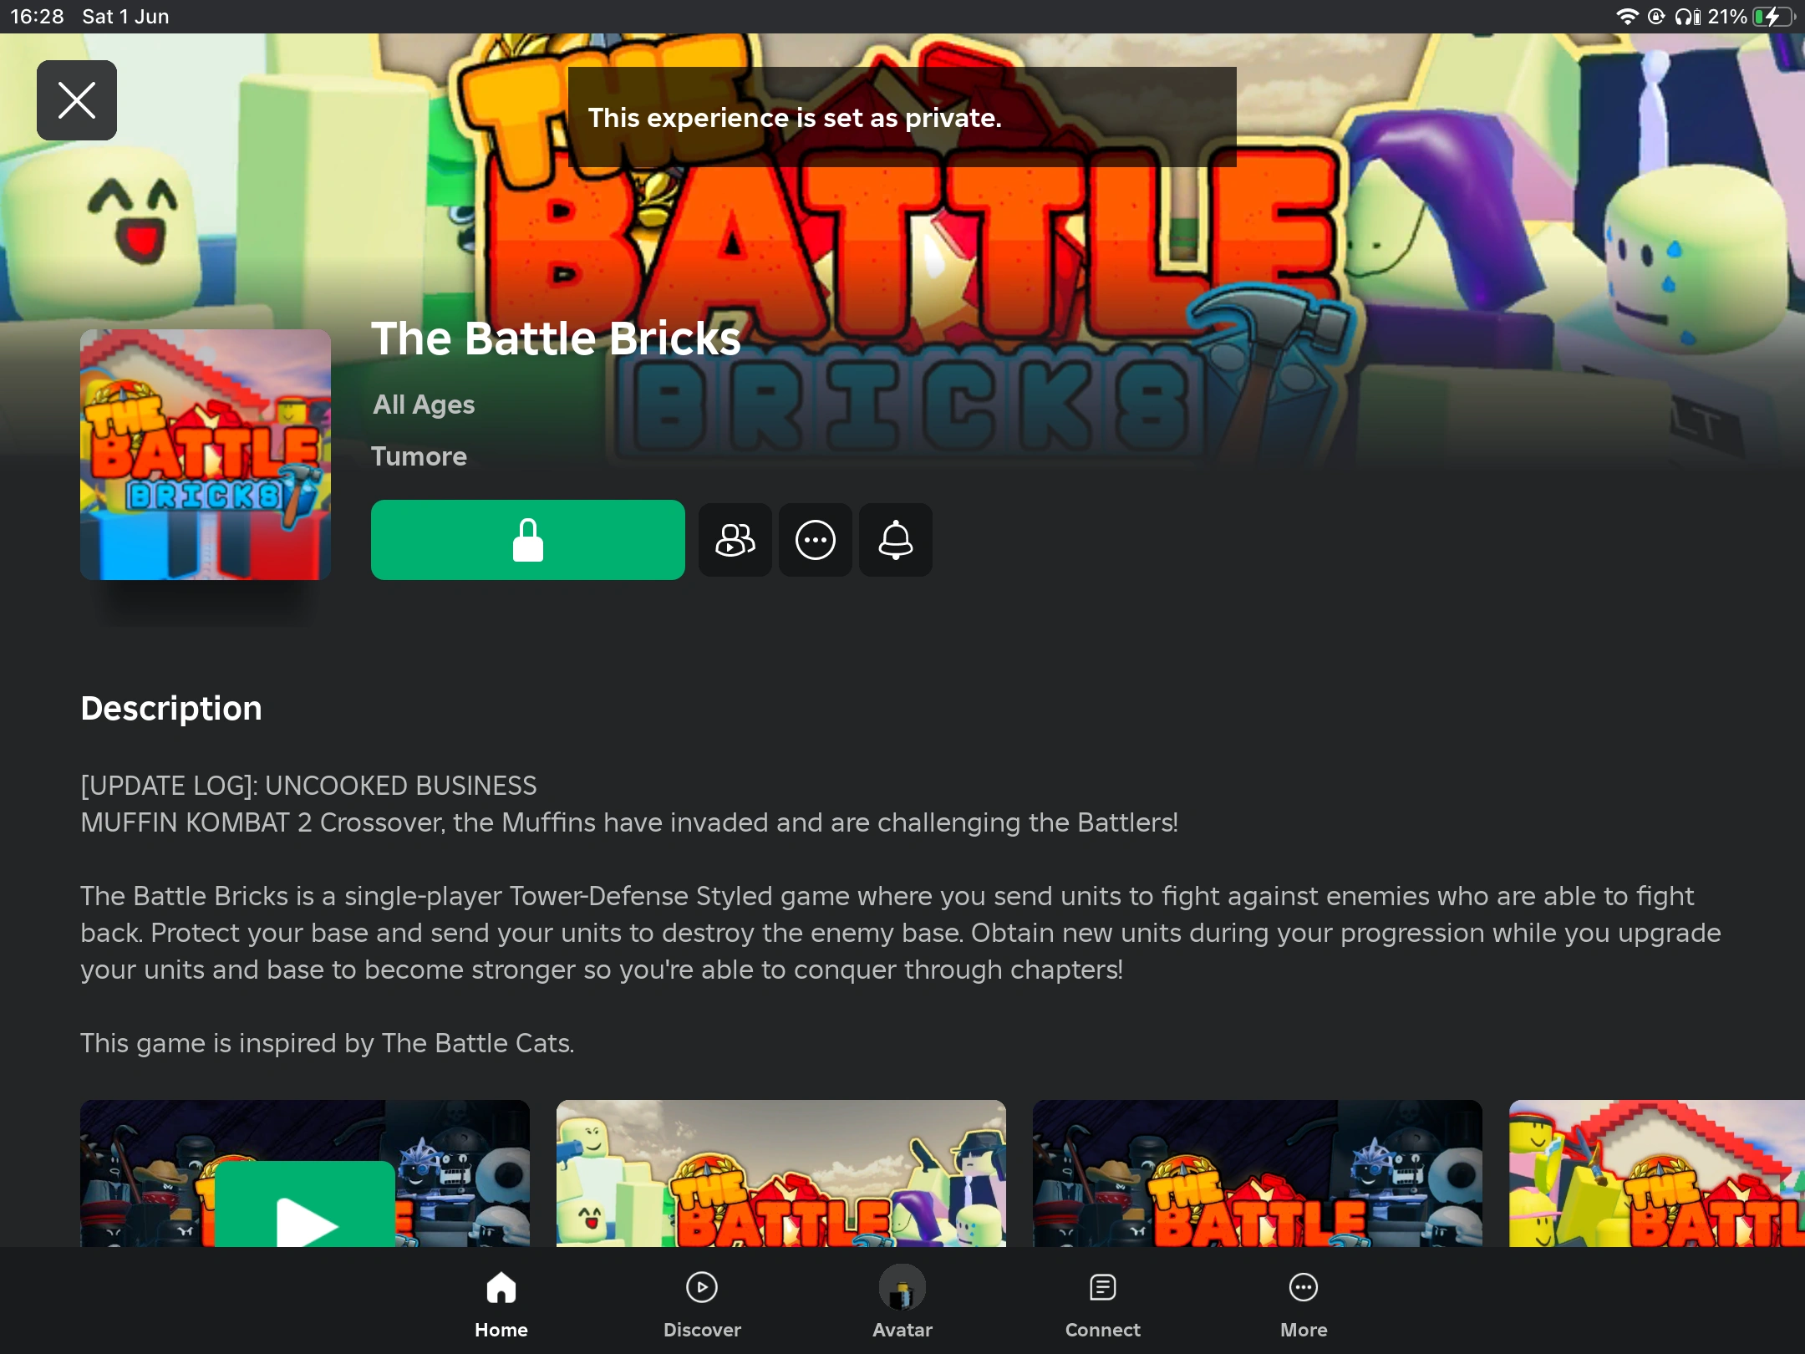Select the second Battle Bricks screenshot thumbnail
The width and height of the screenshot is (1805, 1354).
pyautogui.click(x=780, y=1174)
